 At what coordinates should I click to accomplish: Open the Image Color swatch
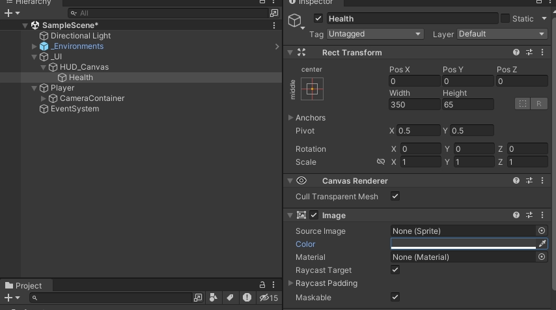[464, 244]
